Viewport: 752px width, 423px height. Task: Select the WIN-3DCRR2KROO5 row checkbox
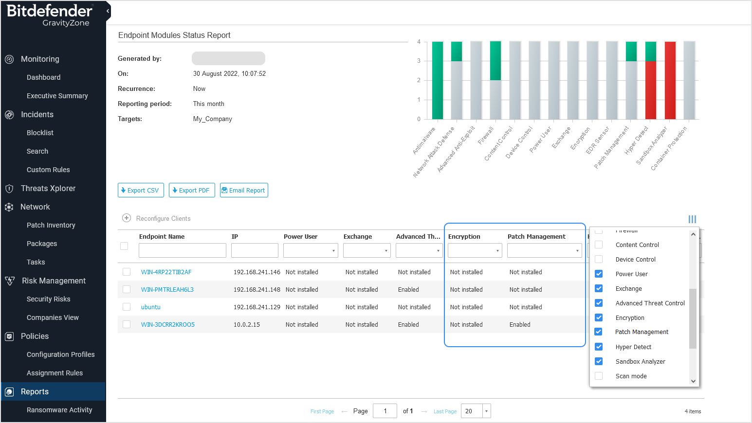127,324
